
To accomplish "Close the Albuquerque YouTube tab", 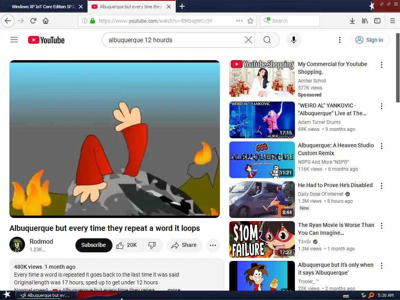I will pos(169,7).
